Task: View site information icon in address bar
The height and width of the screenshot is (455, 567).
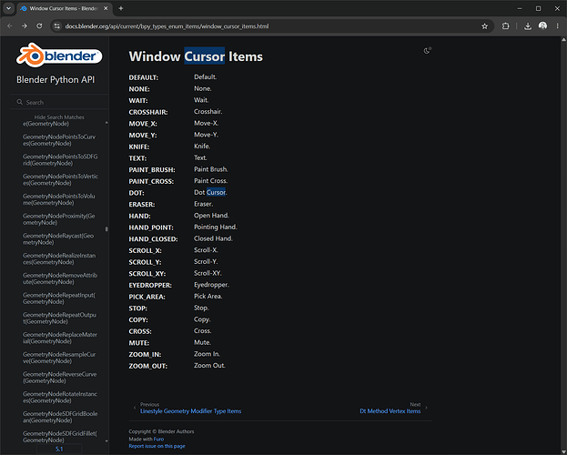Action: click(x=56, y=26)
